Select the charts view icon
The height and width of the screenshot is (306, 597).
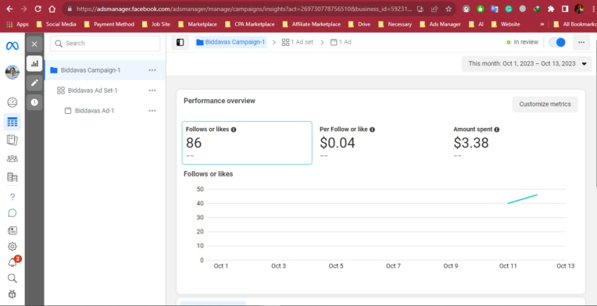34,63
